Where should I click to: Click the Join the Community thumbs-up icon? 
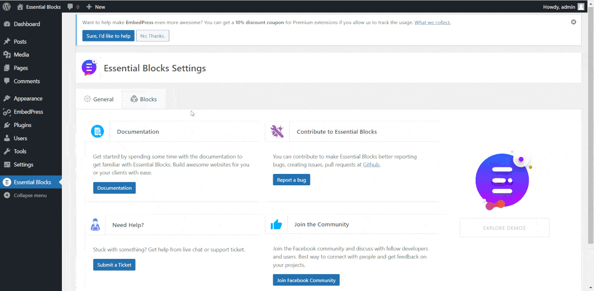276,225
